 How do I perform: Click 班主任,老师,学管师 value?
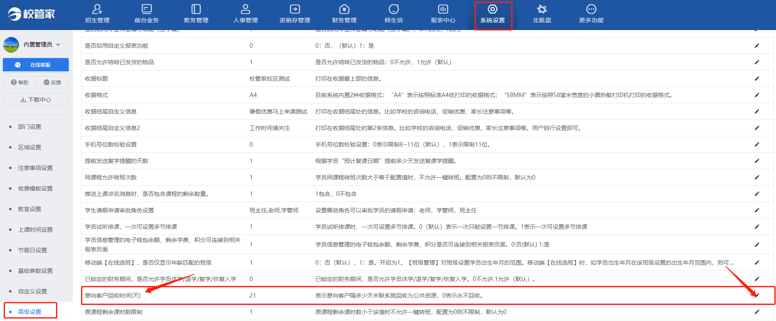coord(274,210)
